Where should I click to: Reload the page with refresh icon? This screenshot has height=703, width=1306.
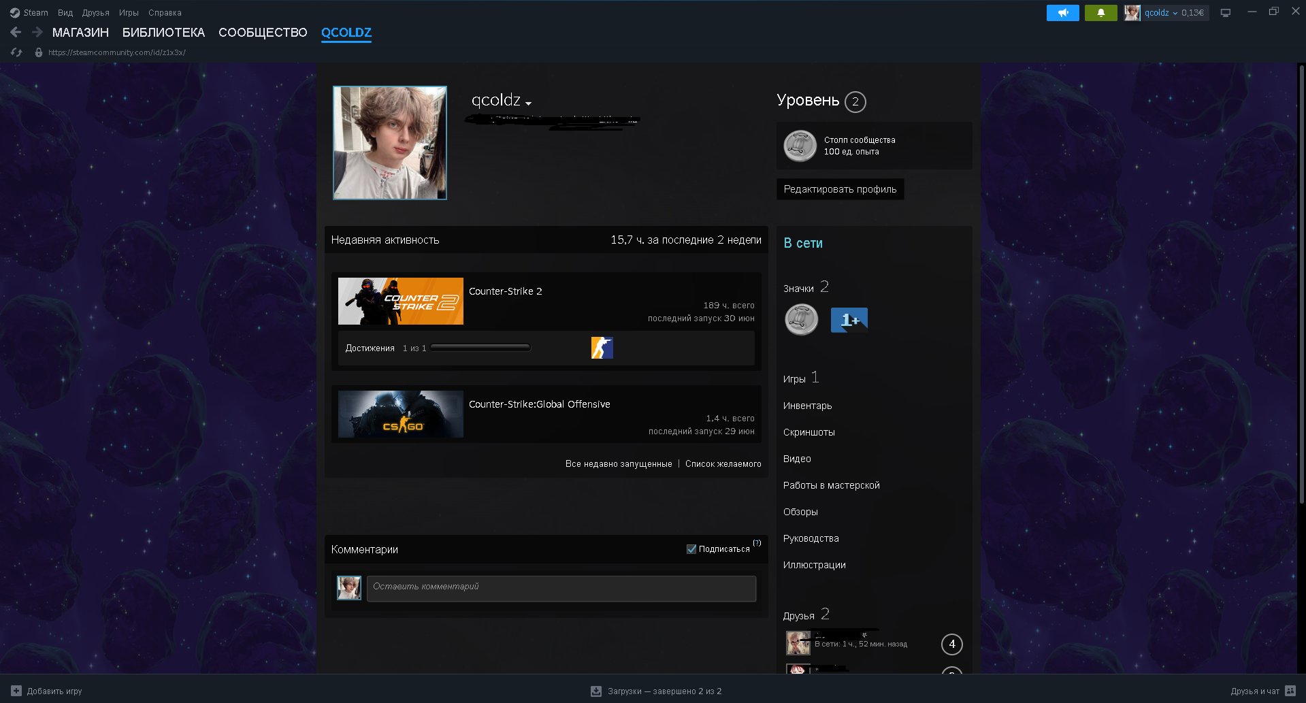(16, 52)
